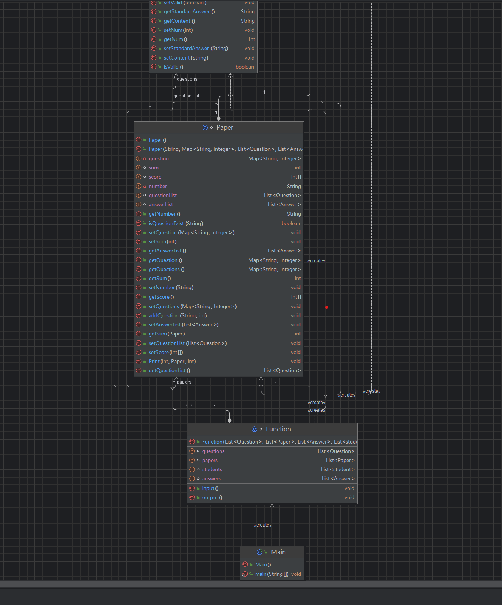Viewport: 502px width, 605px height.
Task: Click method icon for input()
Action: (x=192, y=488)
